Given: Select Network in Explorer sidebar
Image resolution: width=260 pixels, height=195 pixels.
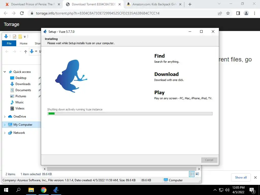Looking at the screenshot, I should click(x=19, y=133).
